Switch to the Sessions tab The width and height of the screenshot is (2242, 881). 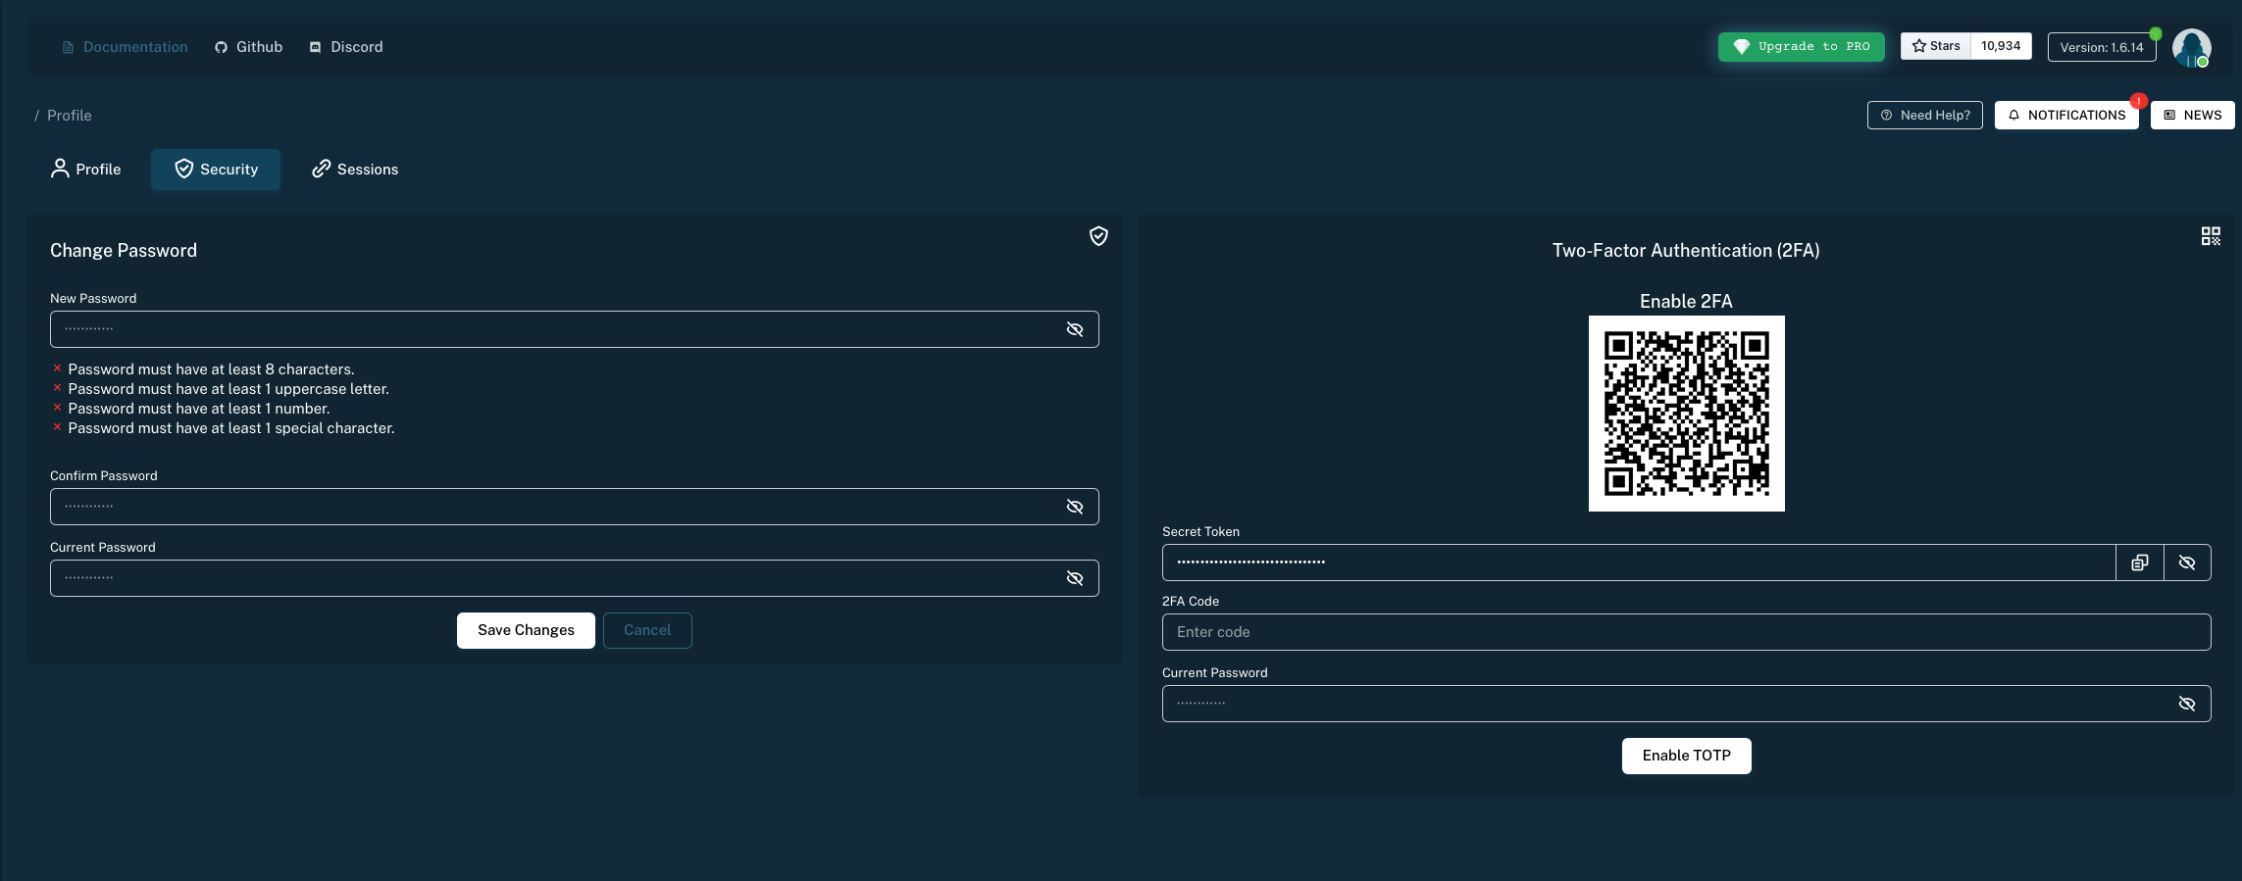pos(355,170)
